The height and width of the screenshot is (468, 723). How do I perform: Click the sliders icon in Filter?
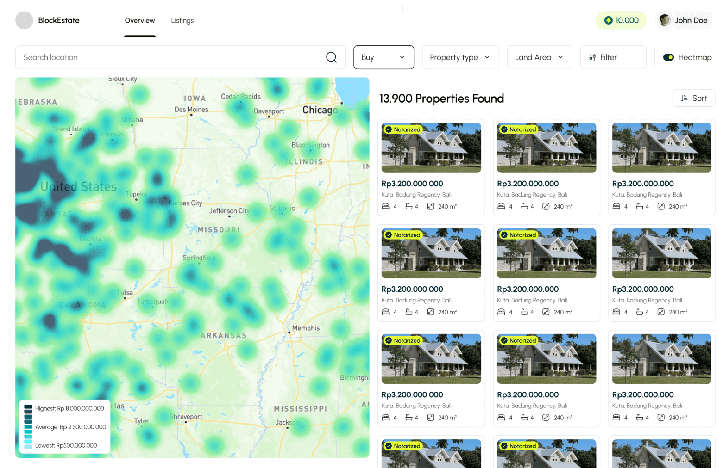(x=592, y=57)
